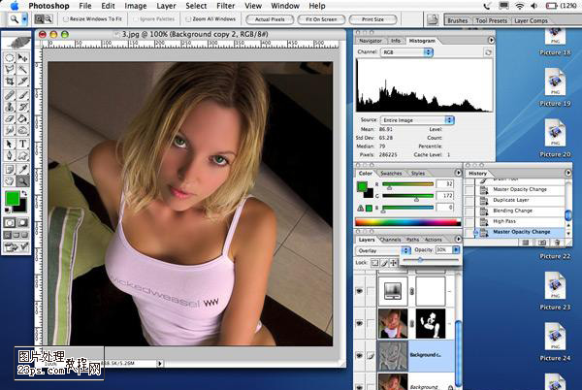This screenshot has height=390, width=582.
Task: Toggle lock image pixels in Layers
Action: pyautogui.click(x=384, y=263)
